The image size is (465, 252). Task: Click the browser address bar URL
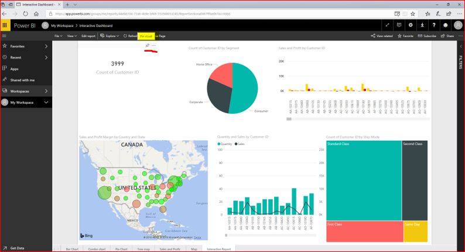point(143,13)
